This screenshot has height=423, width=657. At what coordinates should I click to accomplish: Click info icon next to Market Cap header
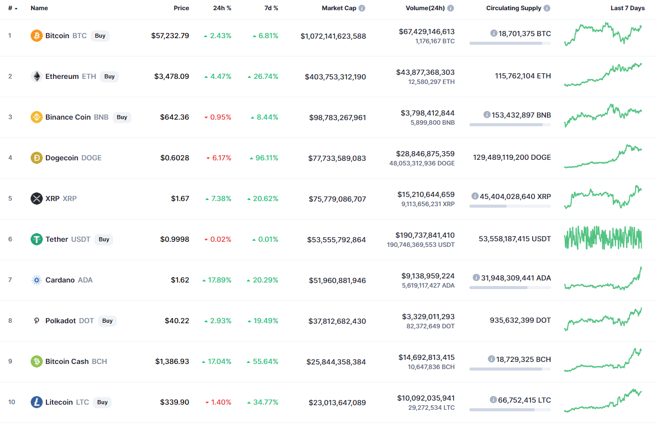pyautogui.click(x=362, y=8)
